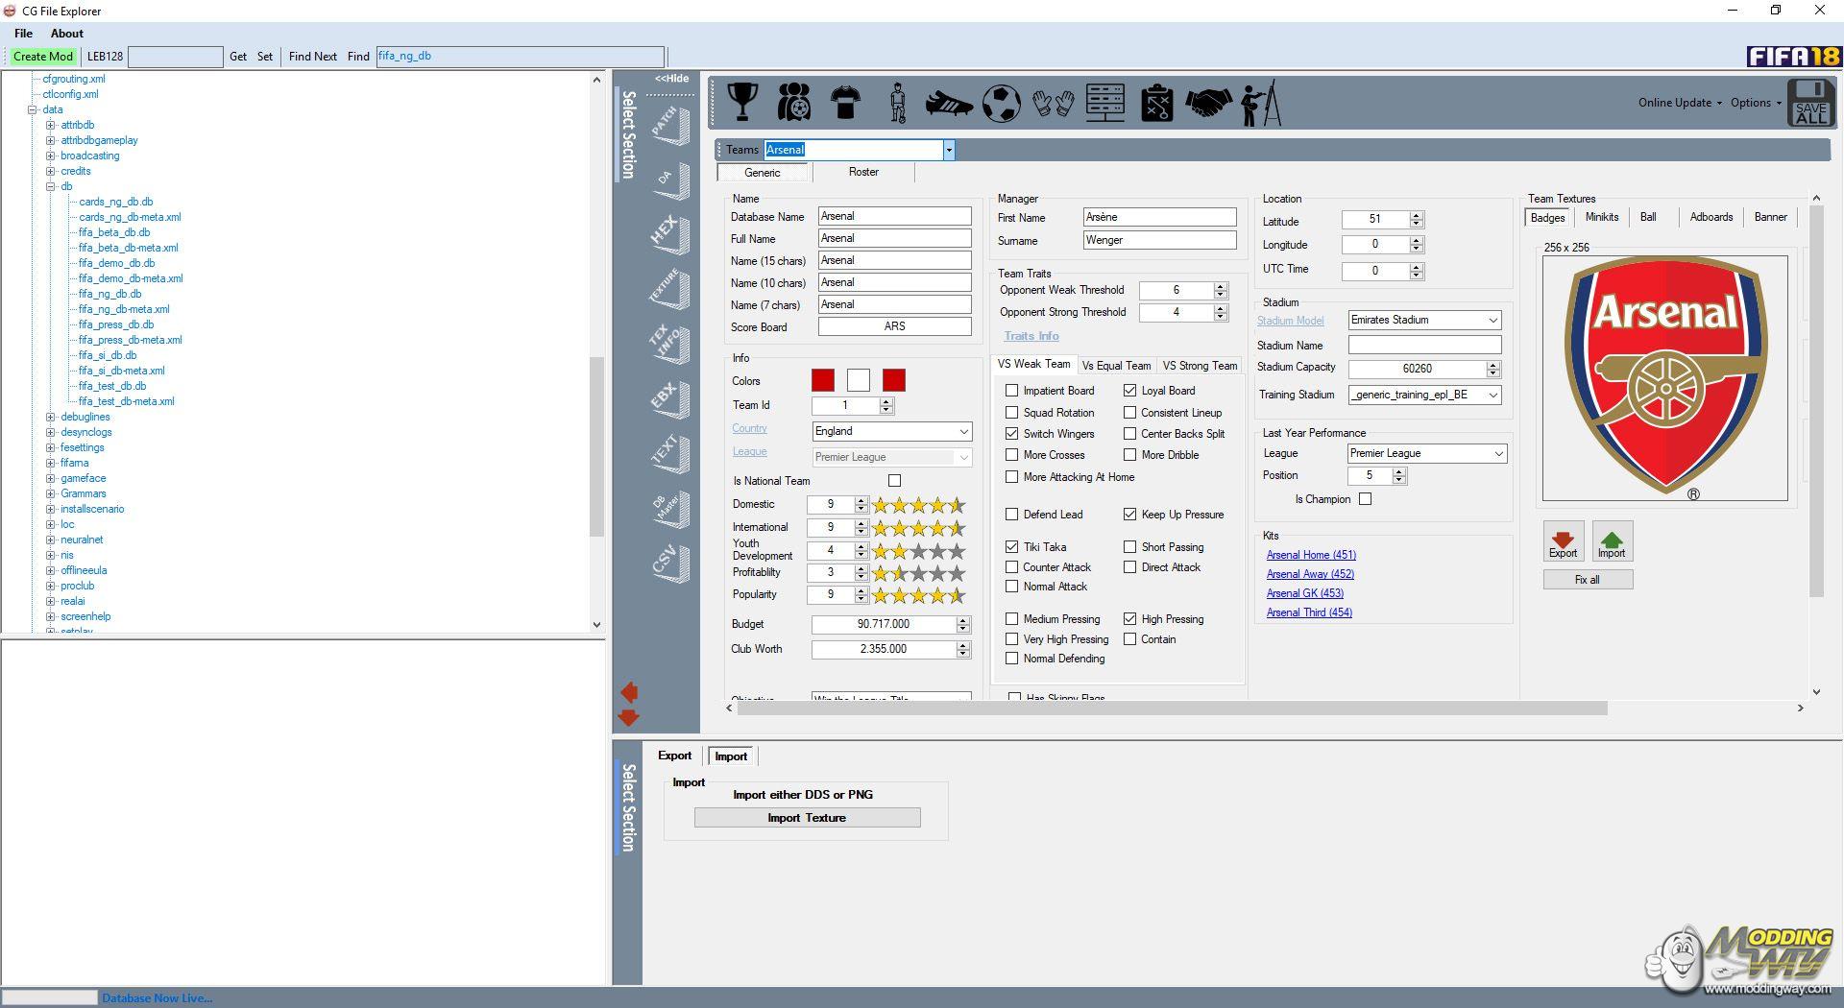Screen dimensions: 1844x1008
Task: Open the Stadium Model dropdown
Action: [1424, 320]
